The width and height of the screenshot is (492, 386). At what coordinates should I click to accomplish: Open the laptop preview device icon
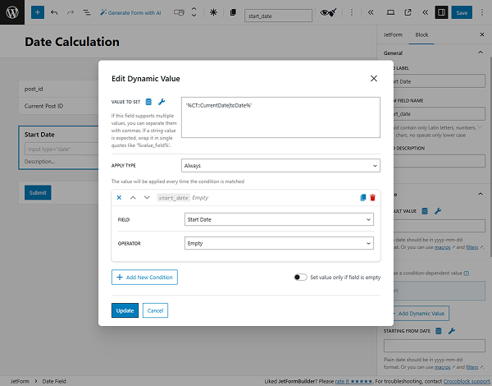pos(390,12)
